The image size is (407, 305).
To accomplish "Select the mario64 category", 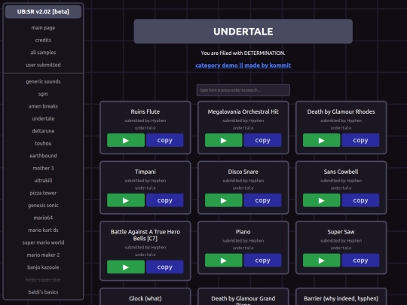I will point(43,218).
